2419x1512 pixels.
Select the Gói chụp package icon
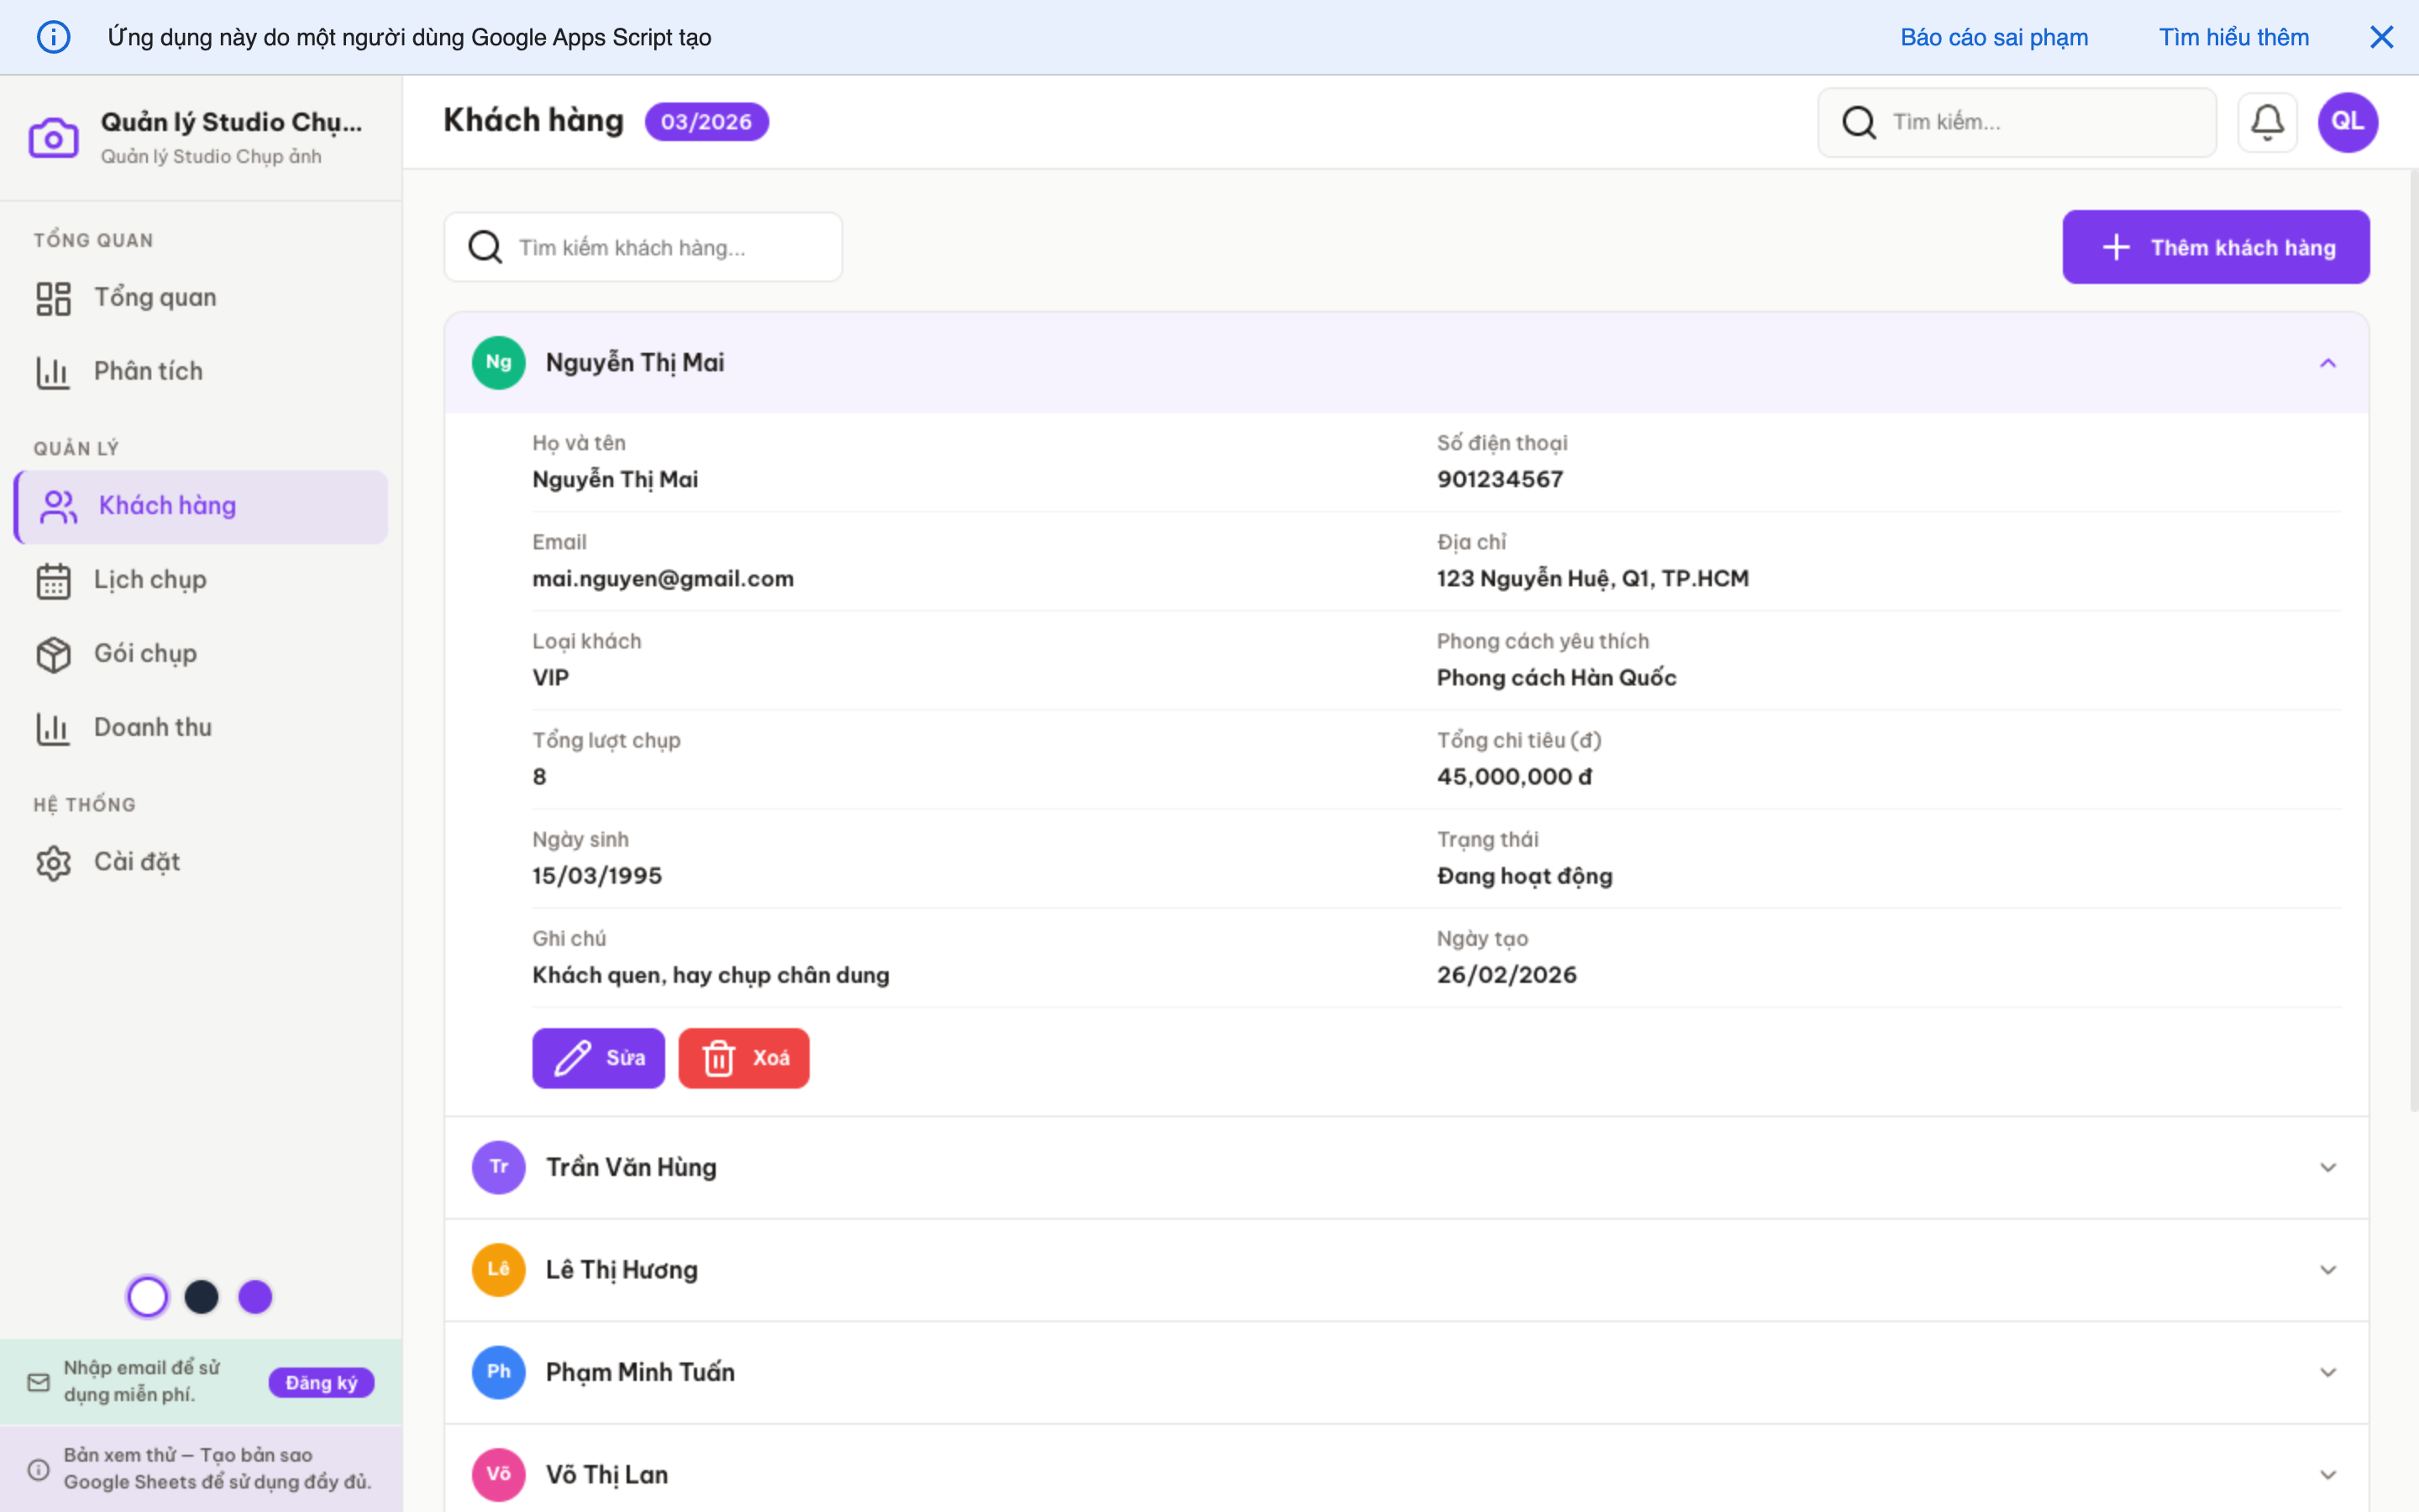coord(53,654)
